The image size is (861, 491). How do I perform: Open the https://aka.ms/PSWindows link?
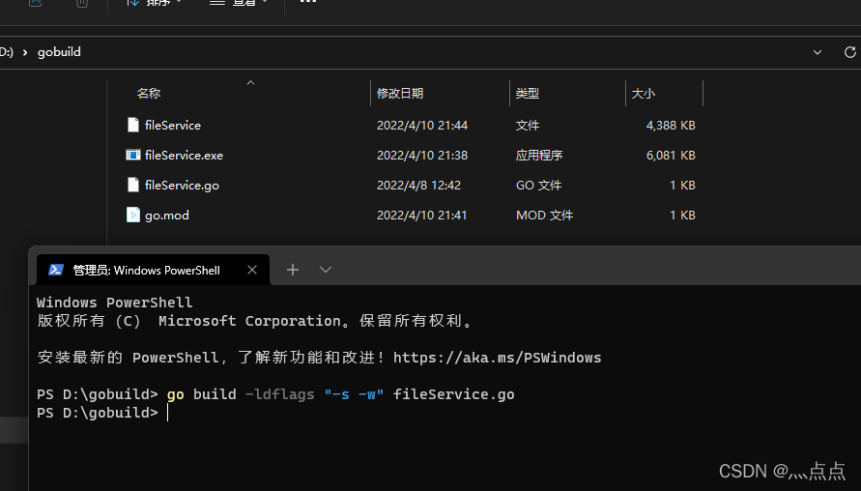[x=497, y=358]
